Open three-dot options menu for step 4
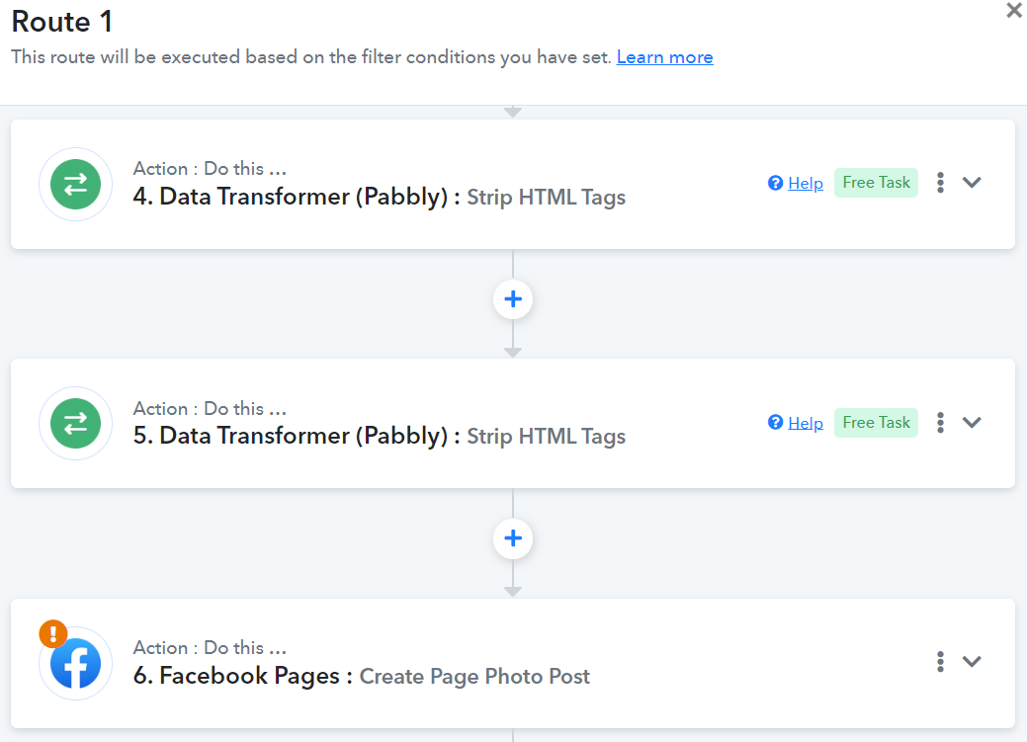Image resolution: width=1027 pixels, height=742 pixels. click(x=940, y=182)
